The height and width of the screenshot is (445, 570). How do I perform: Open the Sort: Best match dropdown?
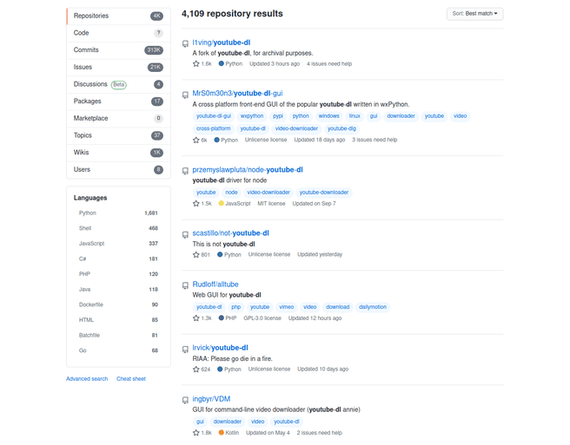point(475,14)
